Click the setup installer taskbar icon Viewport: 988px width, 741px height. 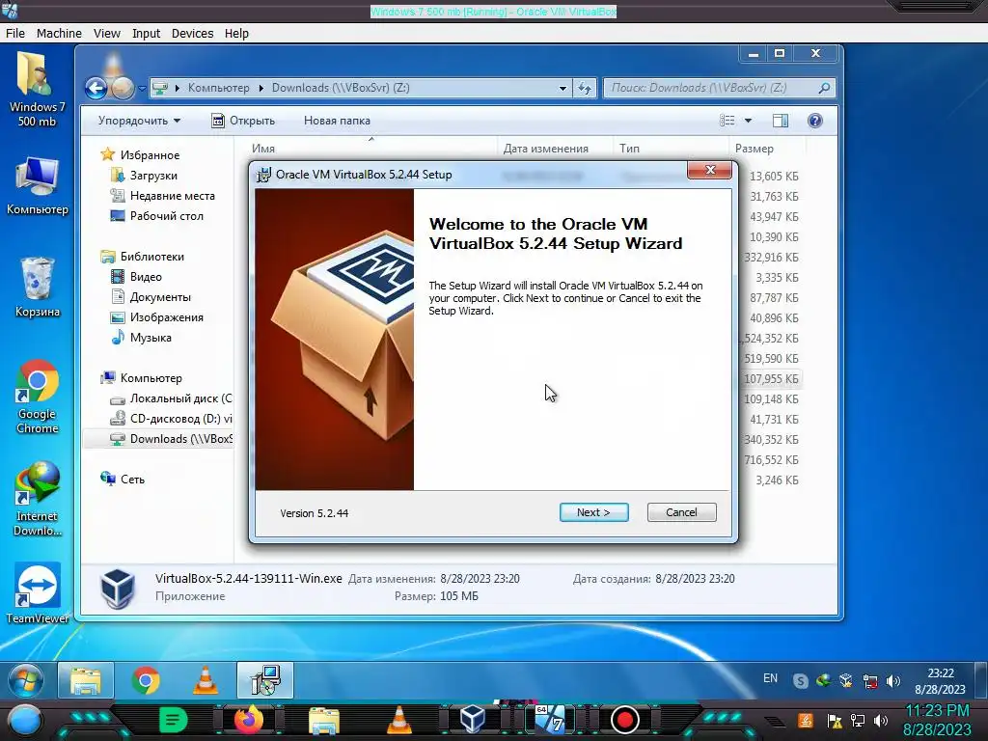tap(265, 680)
